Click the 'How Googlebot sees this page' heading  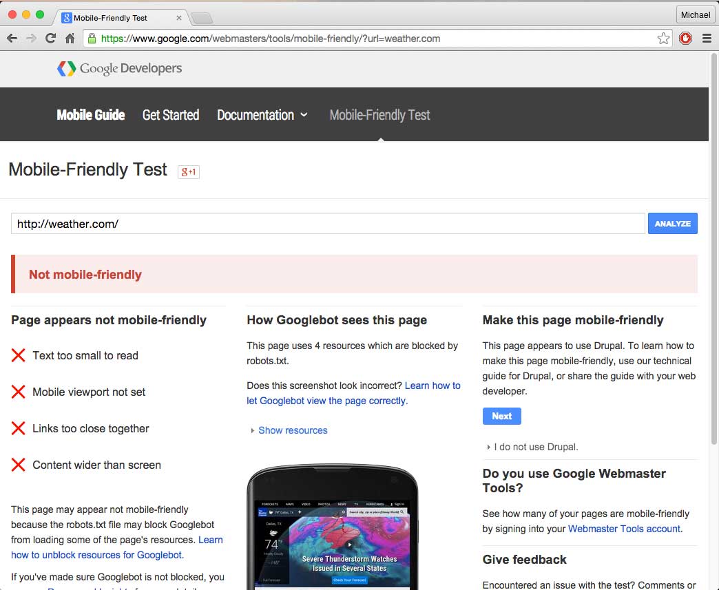point(337,320)
